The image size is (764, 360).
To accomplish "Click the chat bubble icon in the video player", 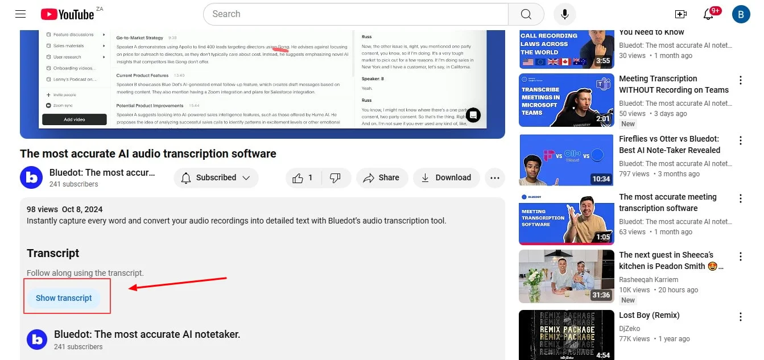I will [473, 115].
